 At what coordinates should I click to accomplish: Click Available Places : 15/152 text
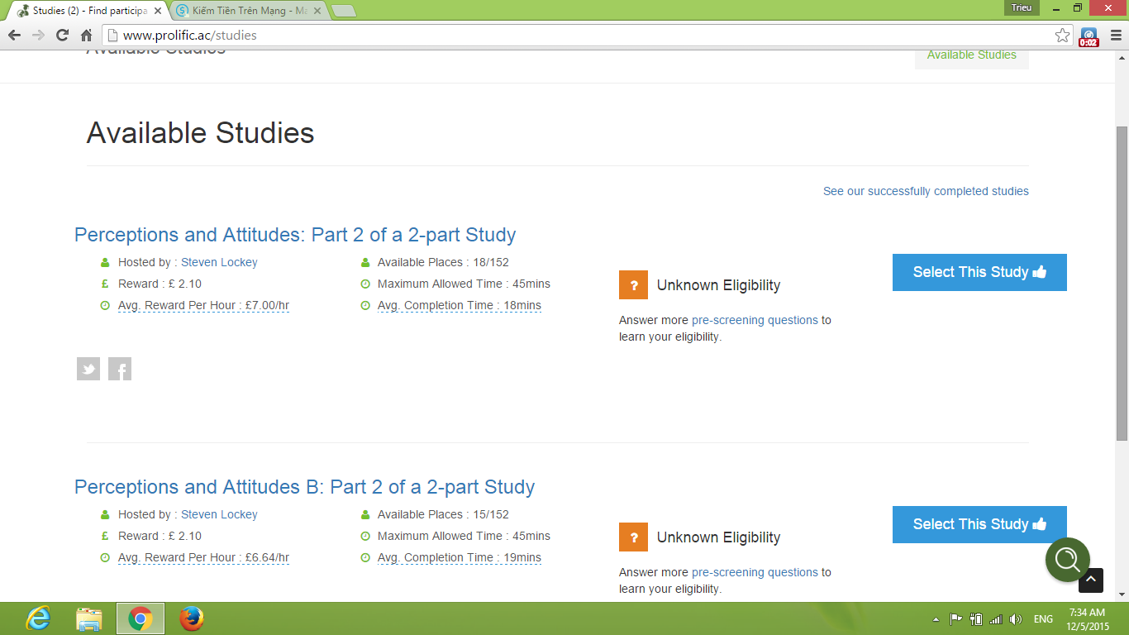tap(443, 514)
